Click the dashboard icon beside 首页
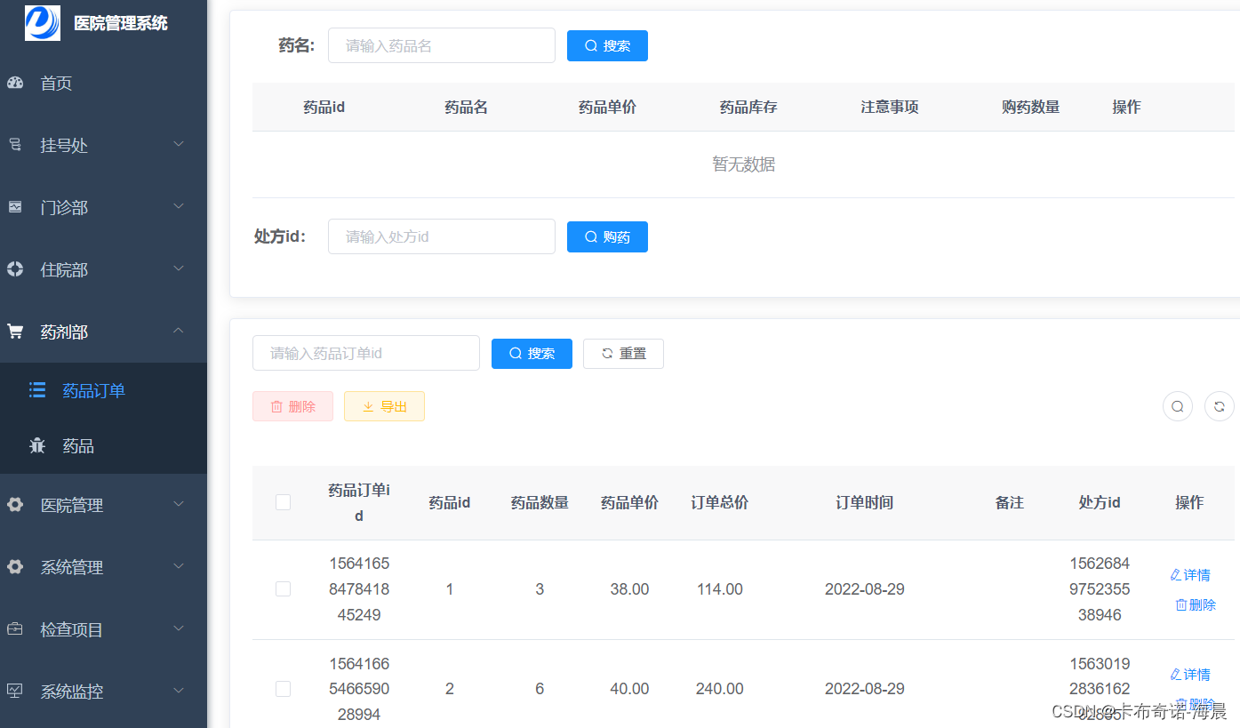Viewport: 1240px width, 728px height. click(x=15, y=84)
